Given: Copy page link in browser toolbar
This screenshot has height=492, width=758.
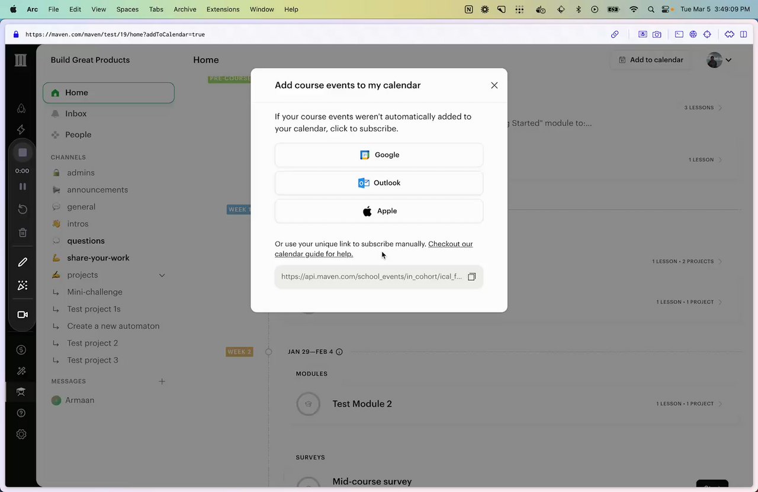Looking at the screenshot, I should [x=615, y=34].
